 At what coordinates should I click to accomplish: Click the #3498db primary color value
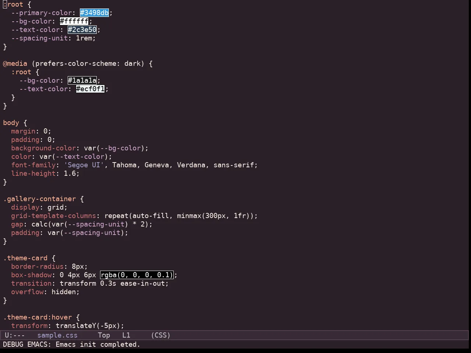click(95, 13)
